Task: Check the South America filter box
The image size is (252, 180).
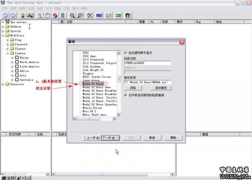Action: 17,66
